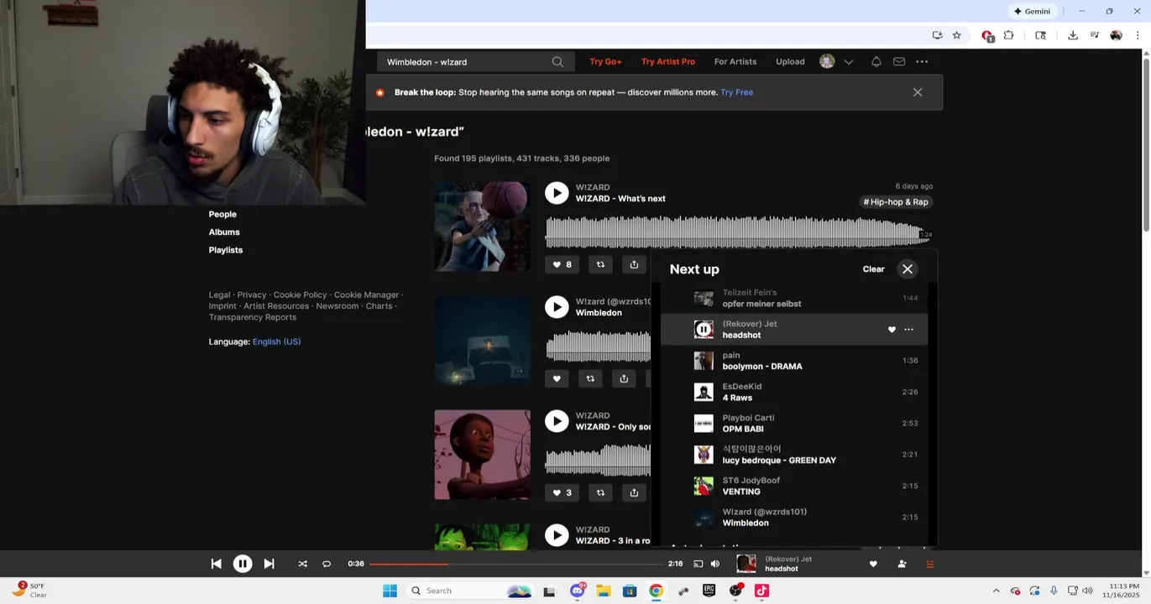Open Try Artist Pro tab
The image size is (1151, 604).
pyautogui.click(x=668, y=62)
